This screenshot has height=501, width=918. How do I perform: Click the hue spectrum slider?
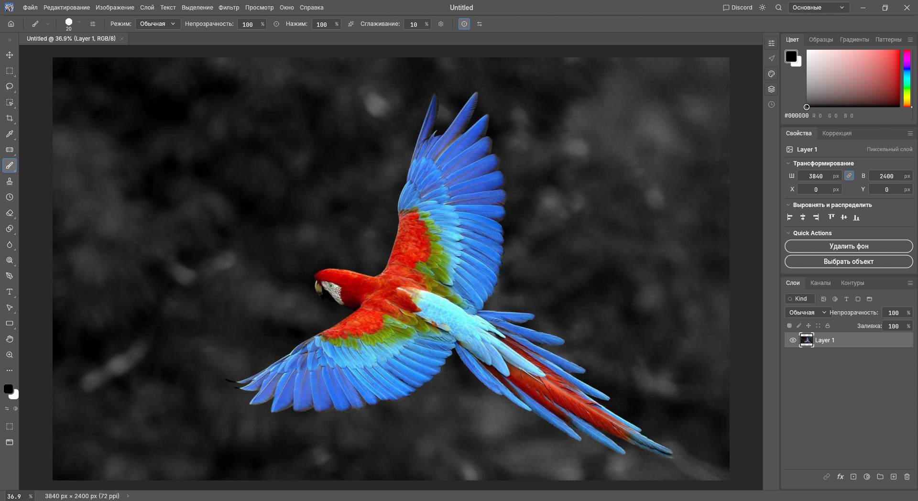(907, 78)
